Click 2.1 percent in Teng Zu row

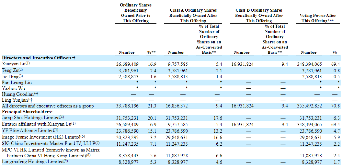click(220, 71)
